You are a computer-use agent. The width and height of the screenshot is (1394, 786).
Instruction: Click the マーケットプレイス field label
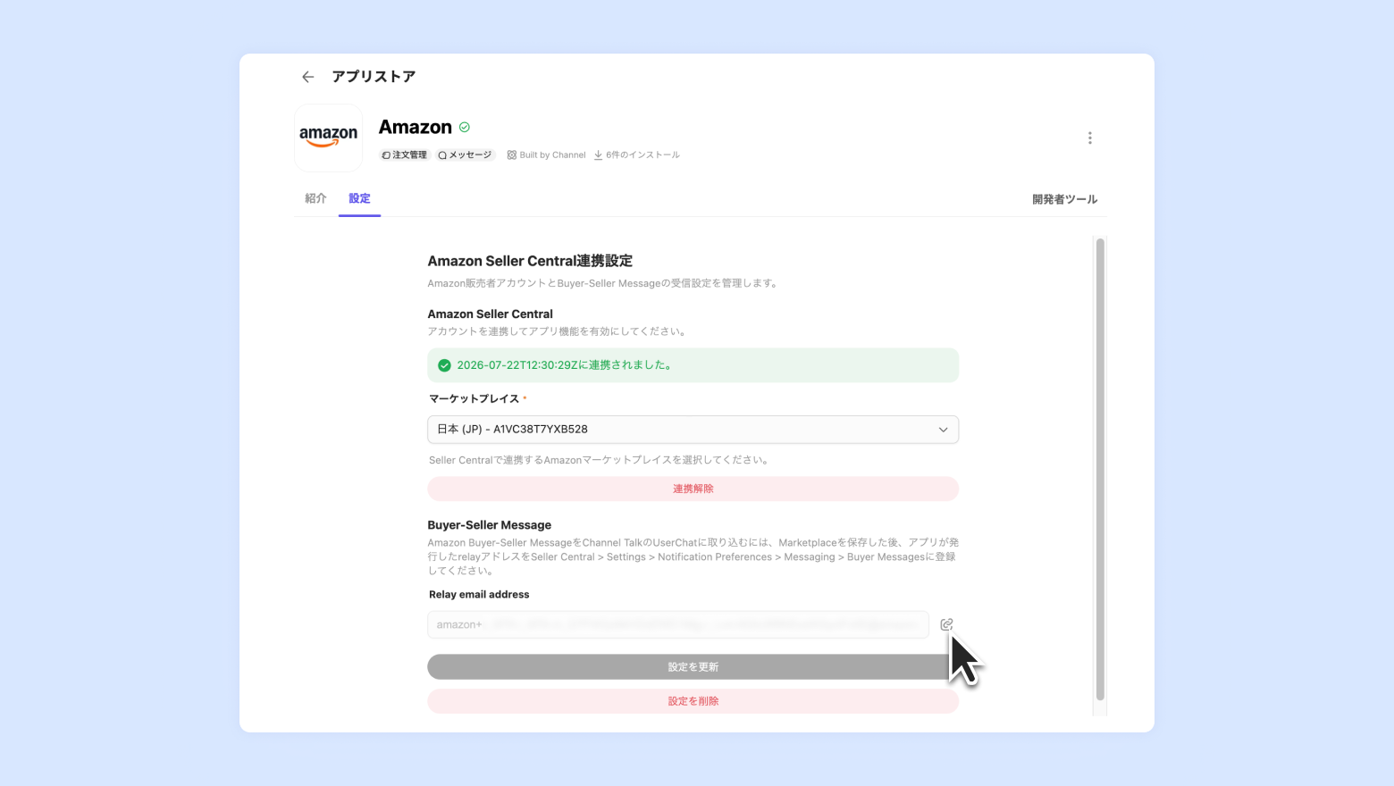474,399
